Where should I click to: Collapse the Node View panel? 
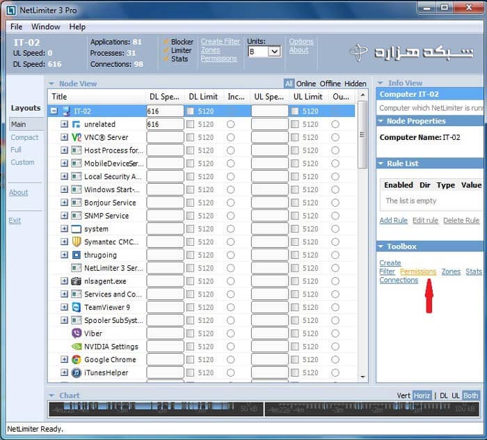pos(51,84)
